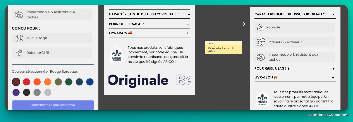Expand Livraison in the collapsed mockup
Screen dimensions: 353x122
point(188,33)
